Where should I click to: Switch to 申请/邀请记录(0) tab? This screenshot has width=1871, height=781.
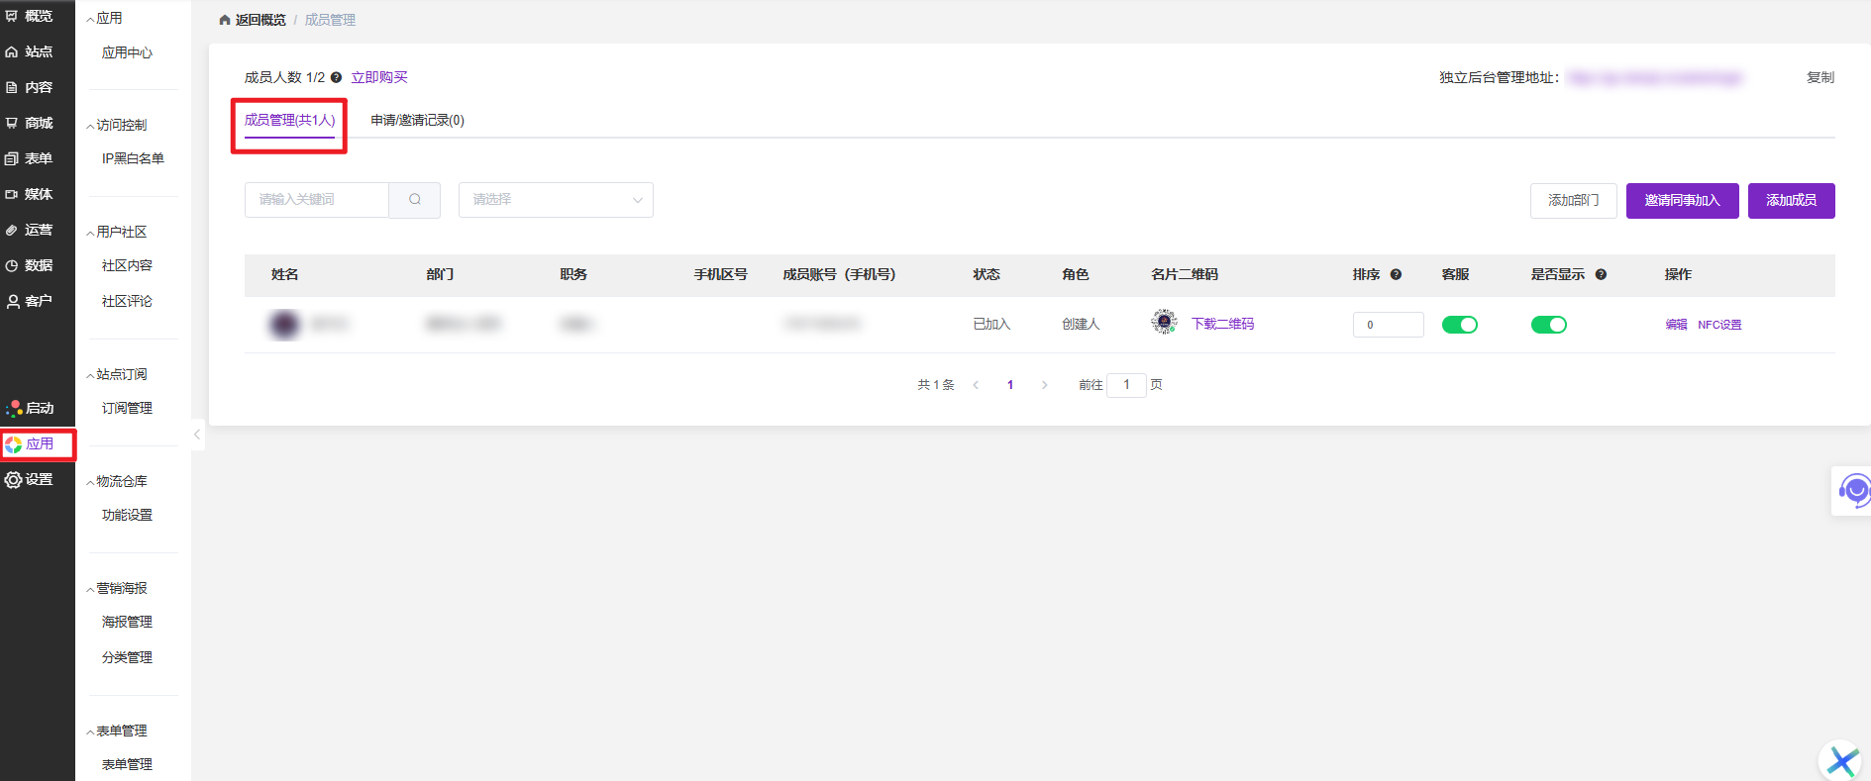[x=417, y=120]
